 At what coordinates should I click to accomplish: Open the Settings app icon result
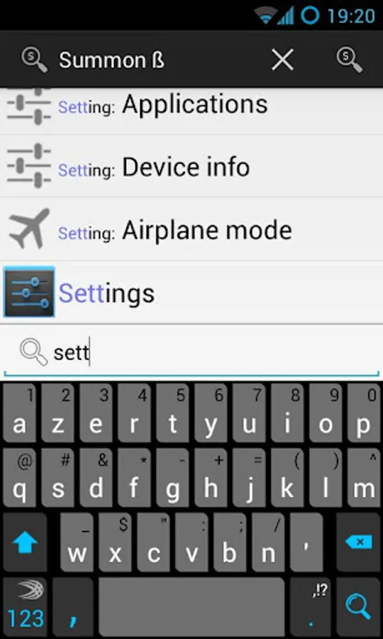pyautogui.click(x=29, y=293)
